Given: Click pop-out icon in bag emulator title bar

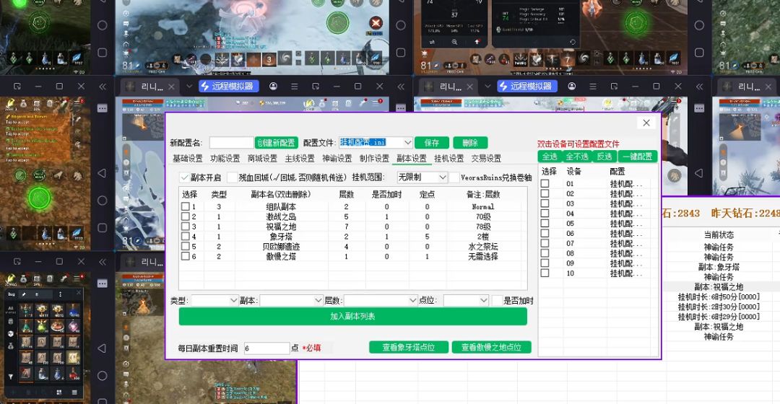Looking at the screenshot, I should (17, 261).
